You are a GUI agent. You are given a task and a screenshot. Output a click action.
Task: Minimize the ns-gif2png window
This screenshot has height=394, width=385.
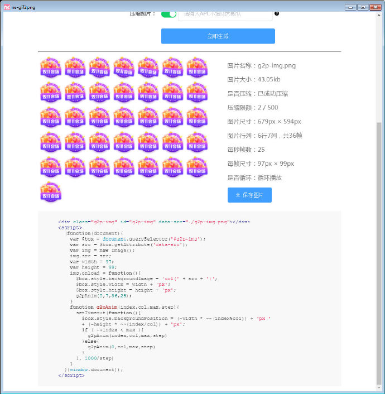pos(350,7)
